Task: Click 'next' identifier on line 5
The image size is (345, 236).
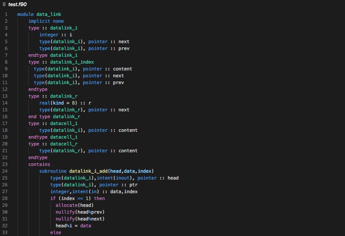Action: point(124,42)
